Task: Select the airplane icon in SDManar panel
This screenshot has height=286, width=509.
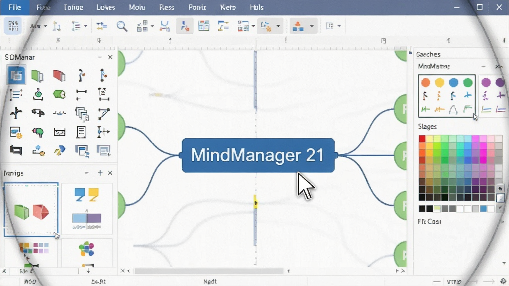Action: coord(16,113)
